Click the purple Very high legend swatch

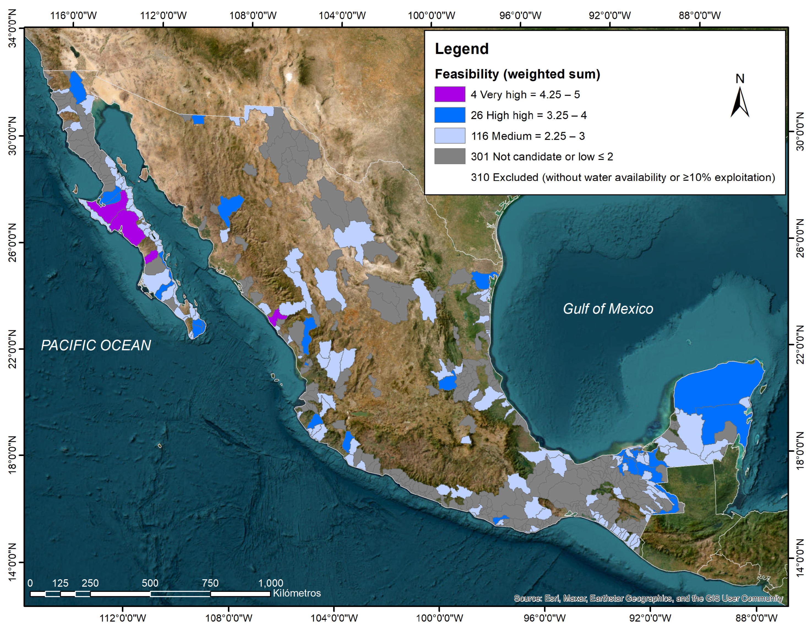pos(450,94)
